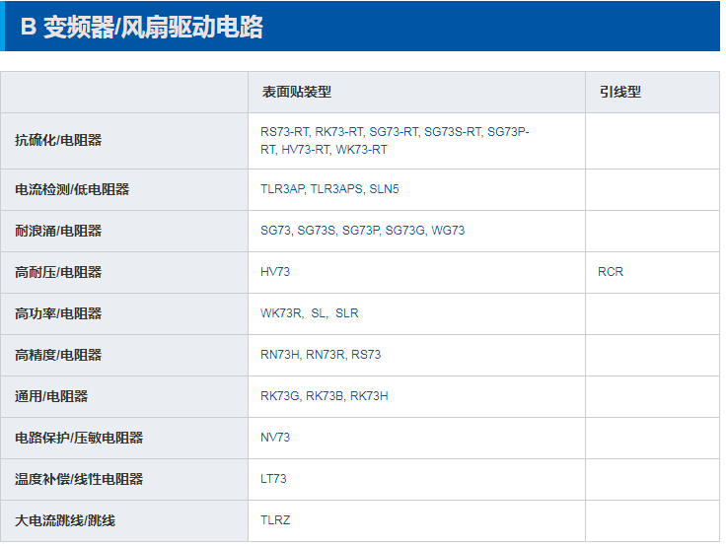Open the RK73-RT product link
Image resolution: width=726 pixels, height=546 pixels.
pyautogui.click(x=339, y=132)
